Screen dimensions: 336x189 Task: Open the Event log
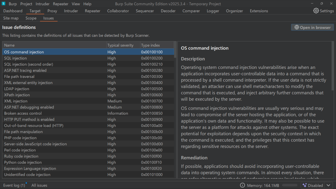(x=14, y=185)
